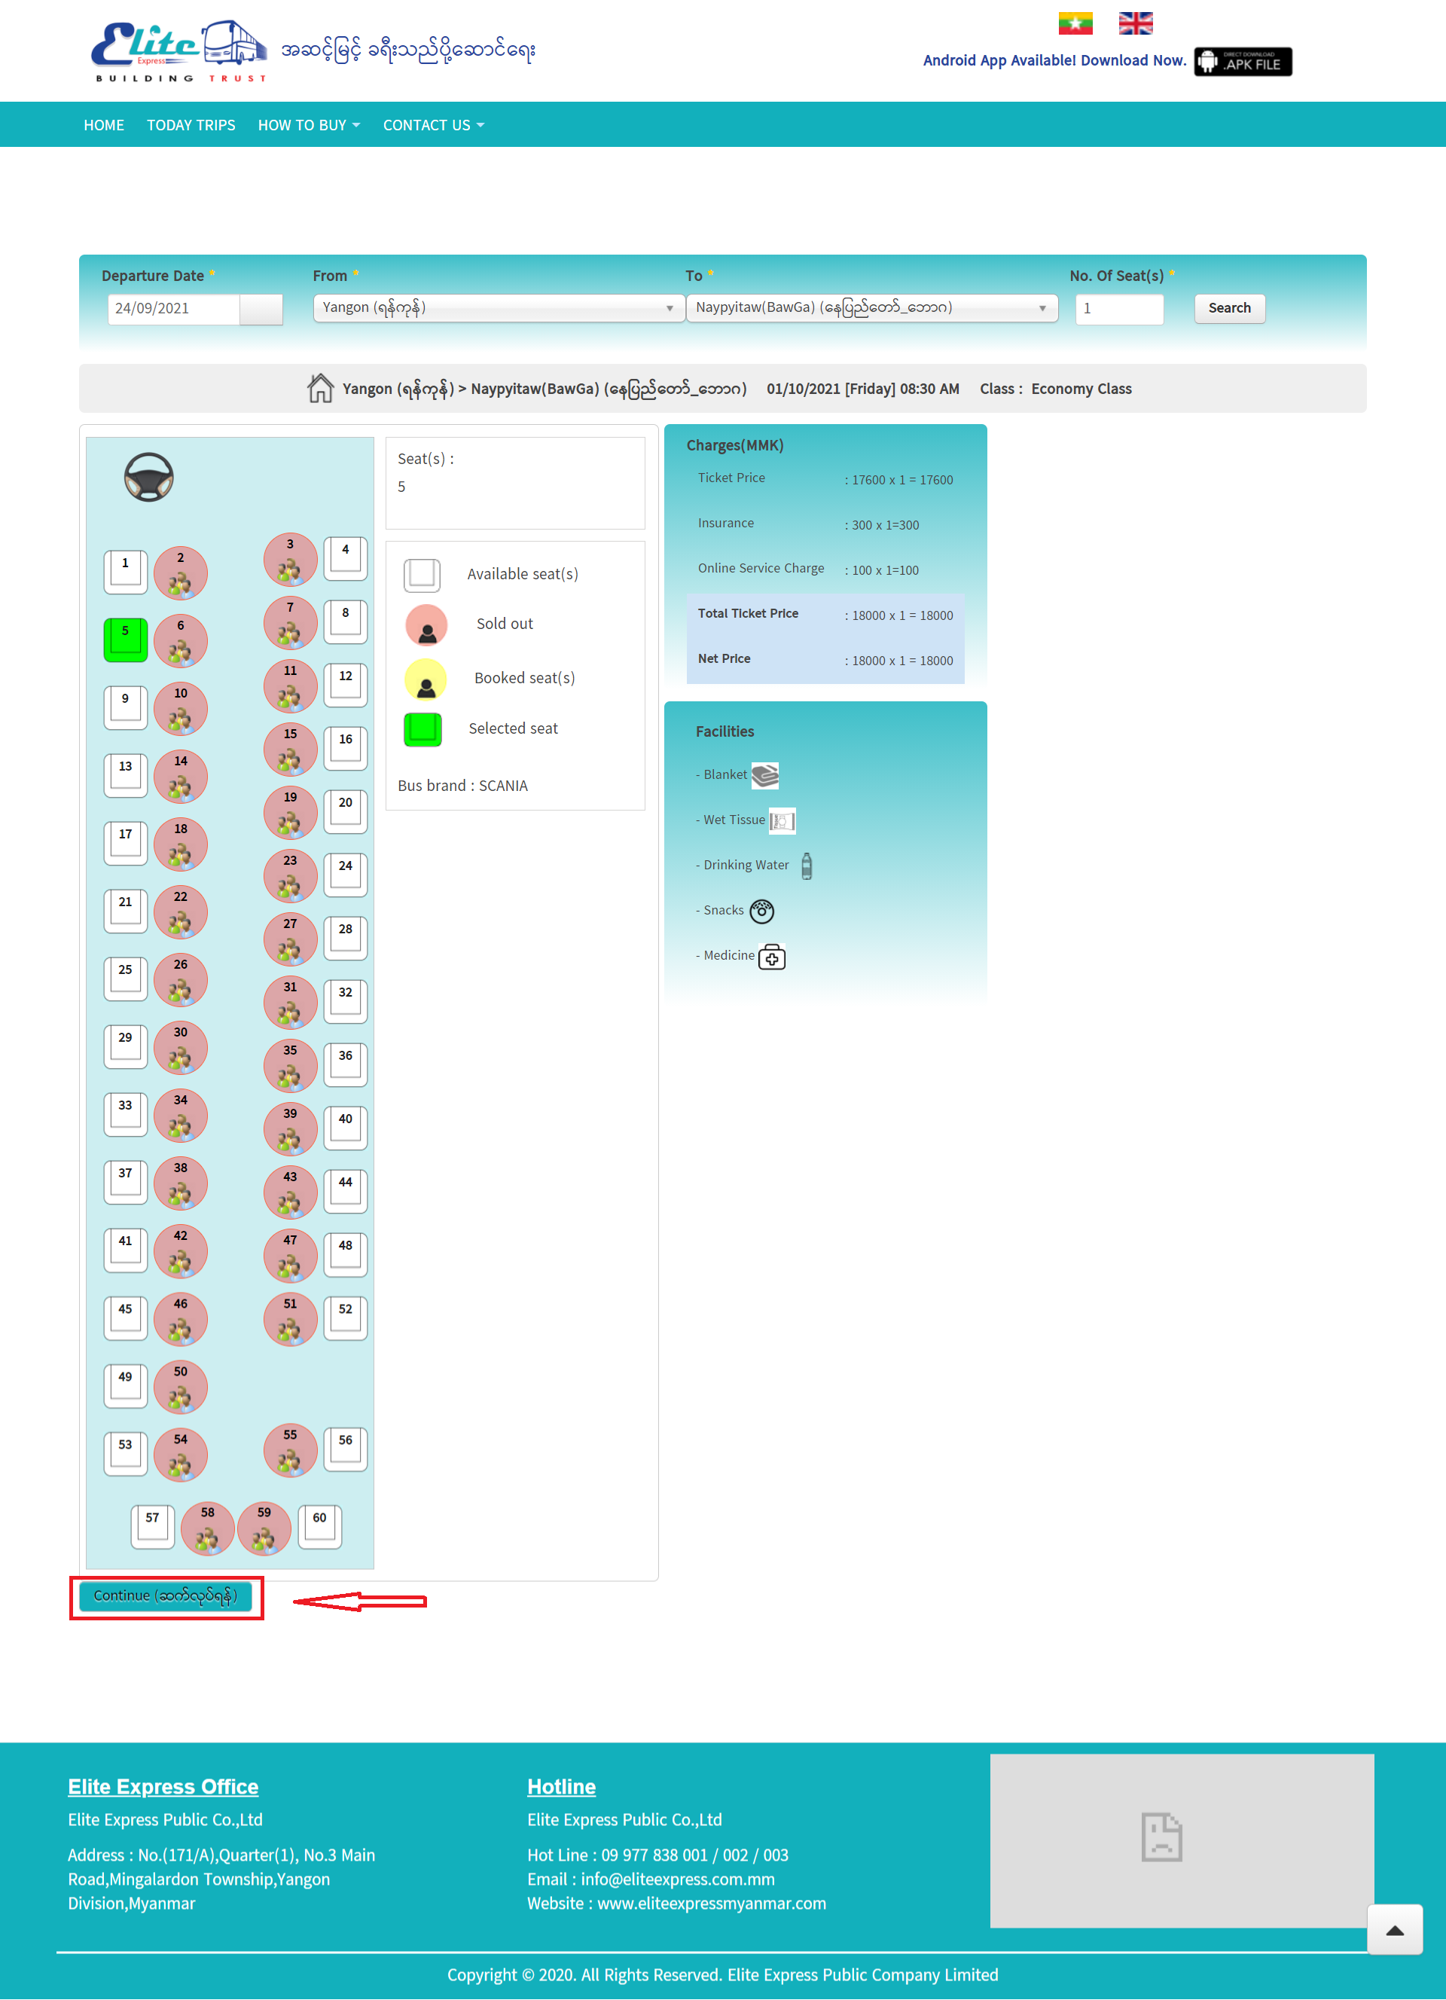Expand the HOW TO BUY menu

(x=309, y=125)
